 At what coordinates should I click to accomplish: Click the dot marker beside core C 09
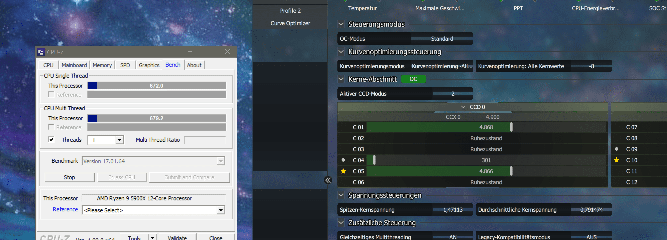click(x=617, y=149)
